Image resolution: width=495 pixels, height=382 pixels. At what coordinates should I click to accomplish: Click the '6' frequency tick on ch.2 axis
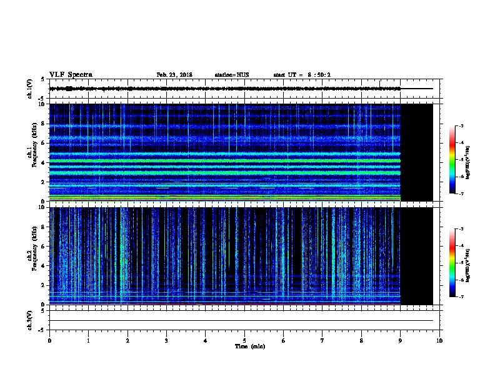pos(44,247)
